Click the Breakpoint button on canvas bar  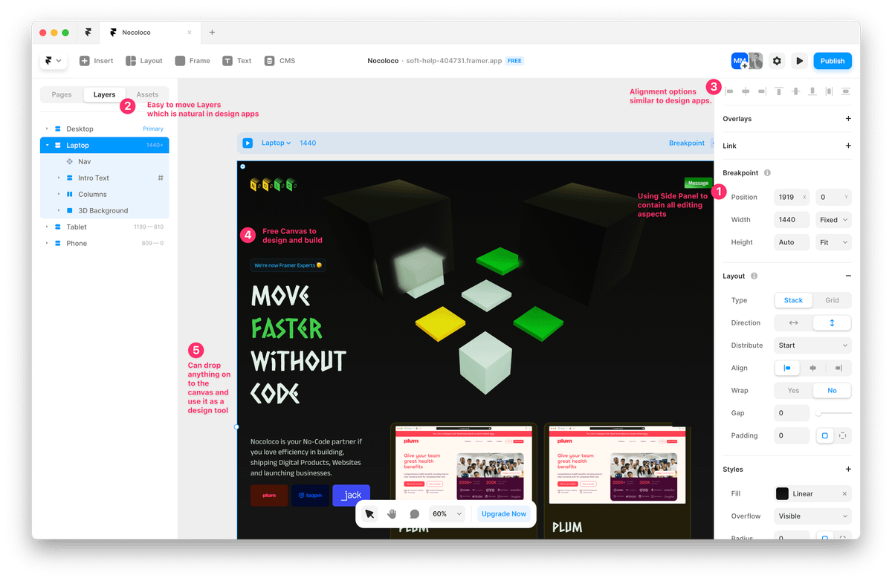(x=687, y=143)
